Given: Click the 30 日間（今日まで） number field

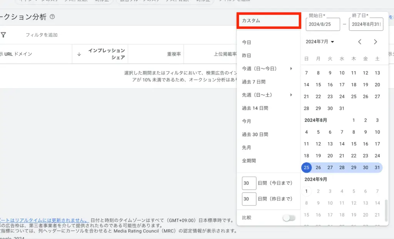Looking at the screenshot, I should [x=249, y=183].
